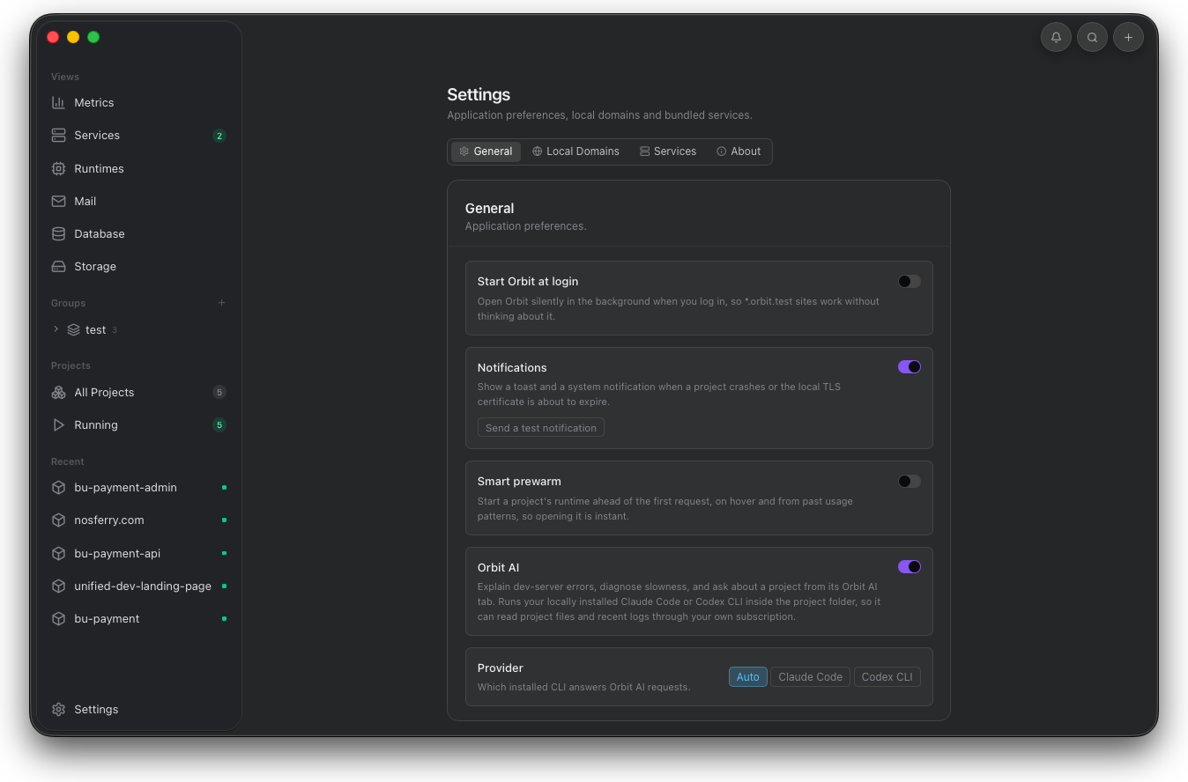
Task: Enable Start Orbit at login switch
Action: coord(909,281)
